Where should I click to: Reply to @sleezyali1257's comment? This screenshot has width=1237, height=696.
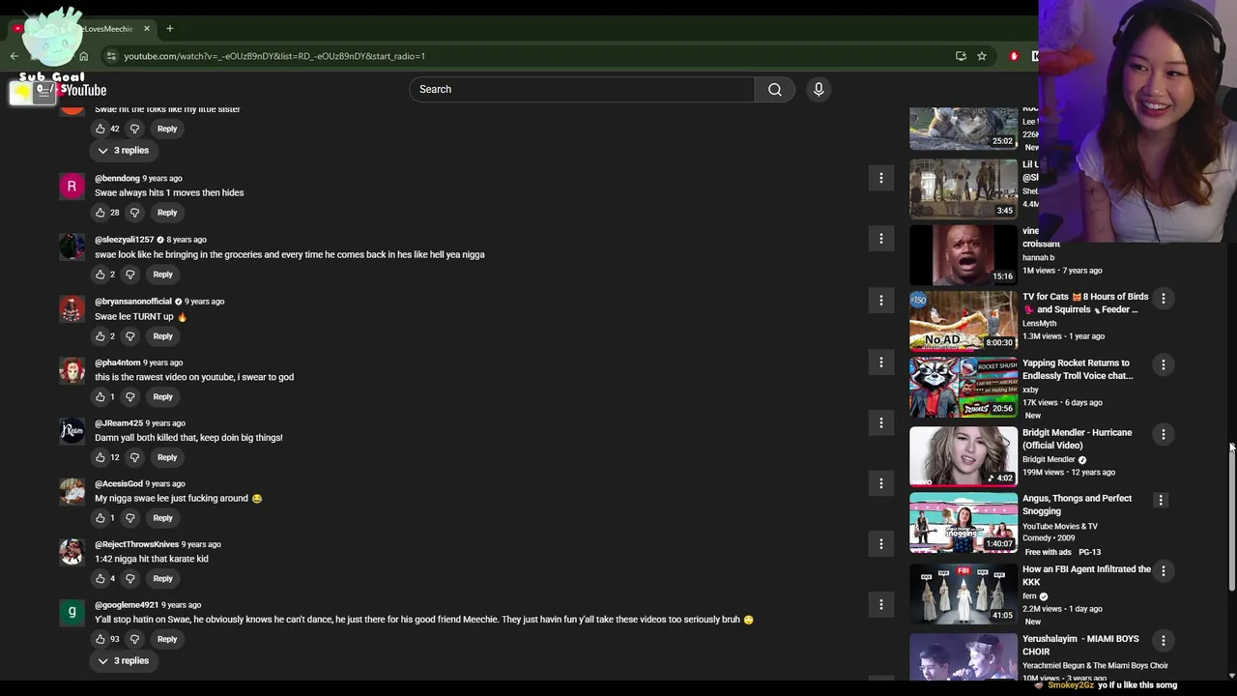[162, 275]
